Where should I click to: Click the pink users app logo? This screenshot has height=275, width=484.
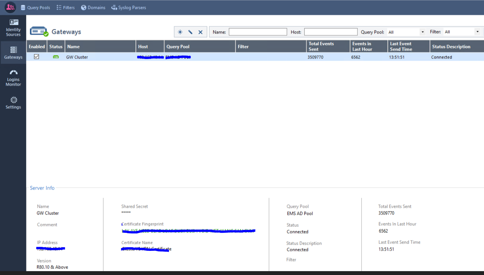click(x=10, y=7)
